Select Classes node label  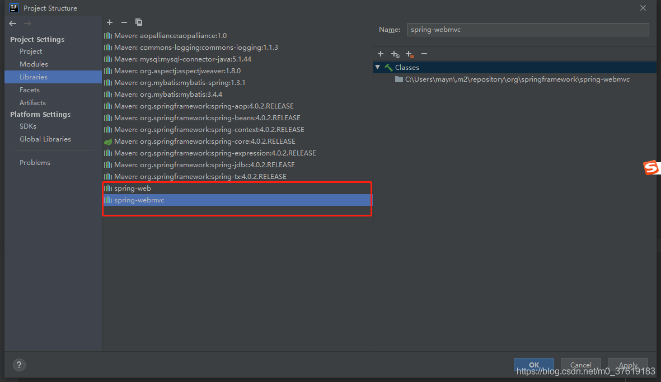click(x=407, y=67)
